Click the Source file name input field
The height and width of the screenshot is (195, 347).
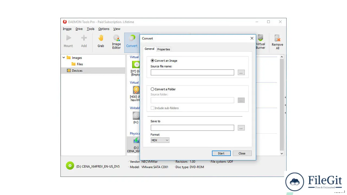point(192,72)
